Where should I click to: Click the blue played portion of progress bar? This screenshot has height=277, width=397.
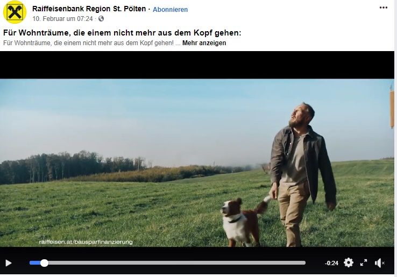[35, 263]
